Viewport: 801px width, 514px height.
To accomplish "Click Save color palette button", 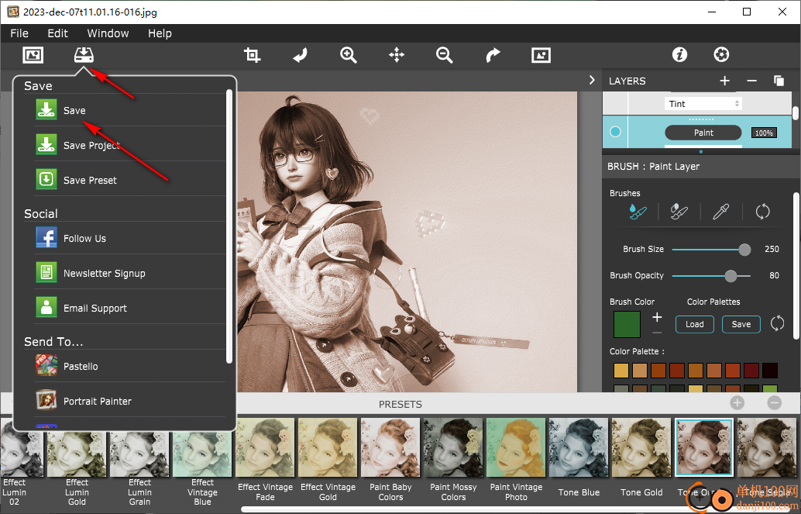I will tap(741, 324).
